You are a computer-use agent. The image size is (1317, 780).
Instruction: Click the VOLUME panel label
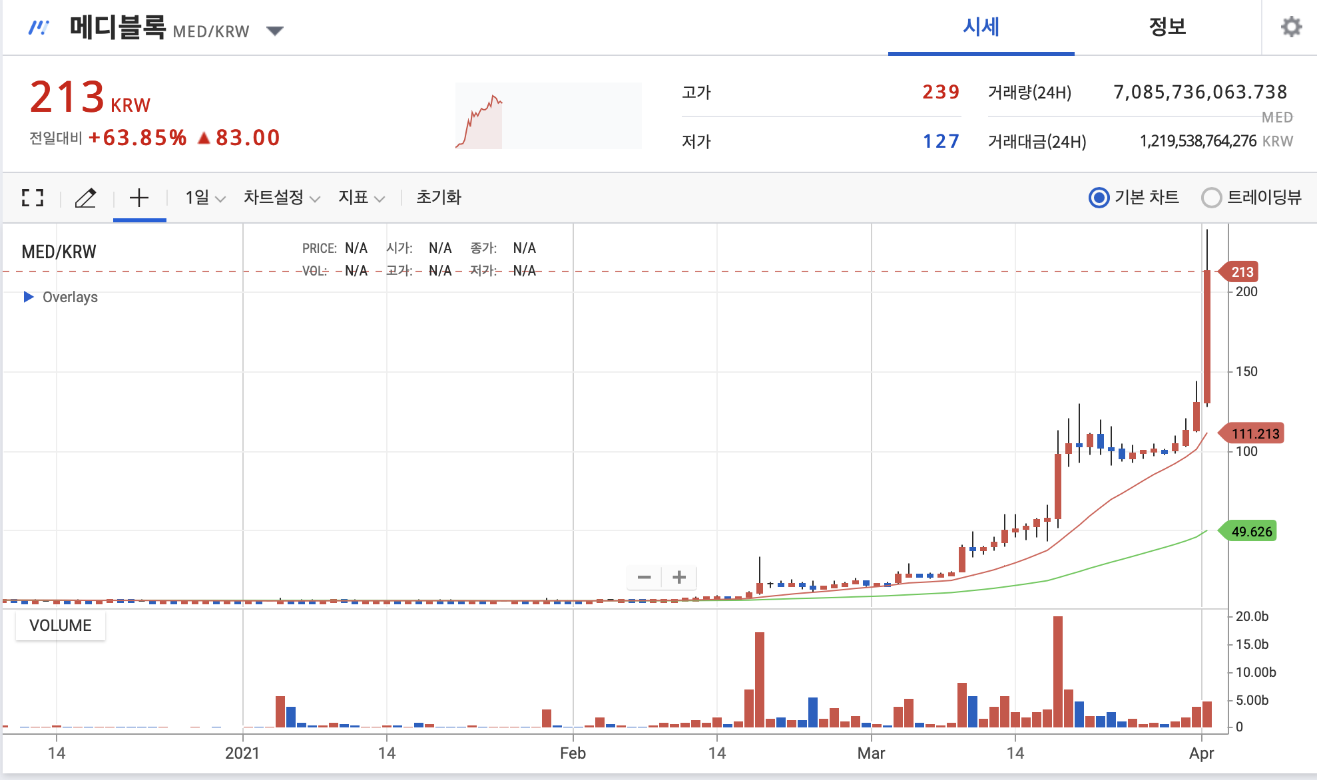pyautogui.click(x=61, y=626)
